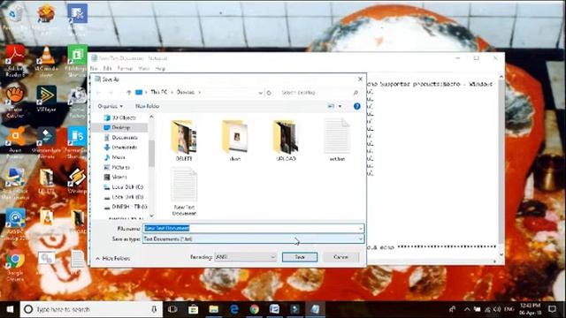The image size is (566, 318).
Task: Select the set.bat file icon
Action: 337,137
